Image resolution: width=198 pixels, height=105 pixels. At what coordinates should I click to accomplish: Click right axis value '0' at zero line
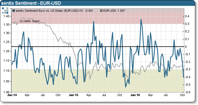186,47
